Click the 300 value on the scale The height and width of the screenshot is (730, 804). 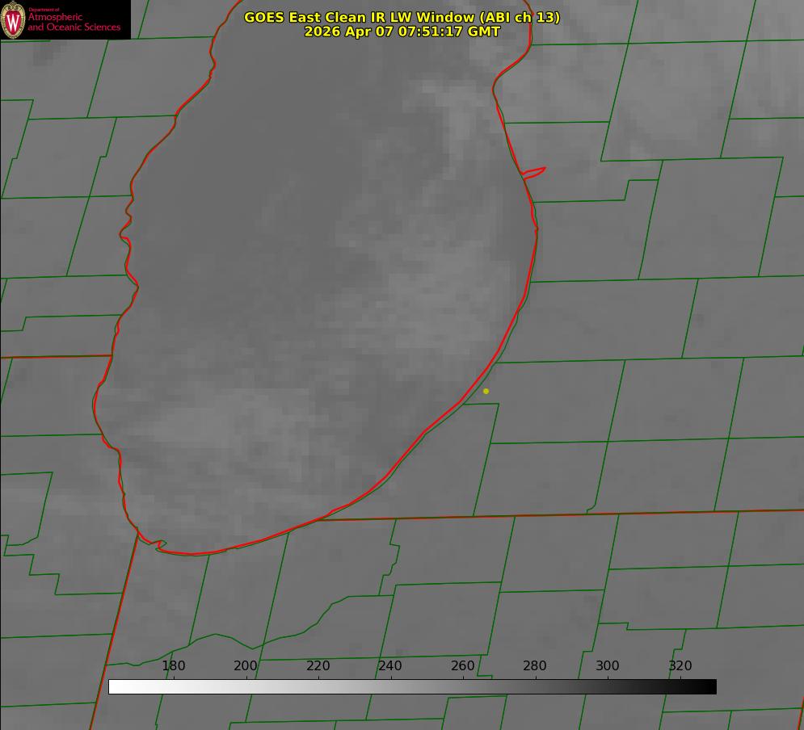click(x=607, y=665)
